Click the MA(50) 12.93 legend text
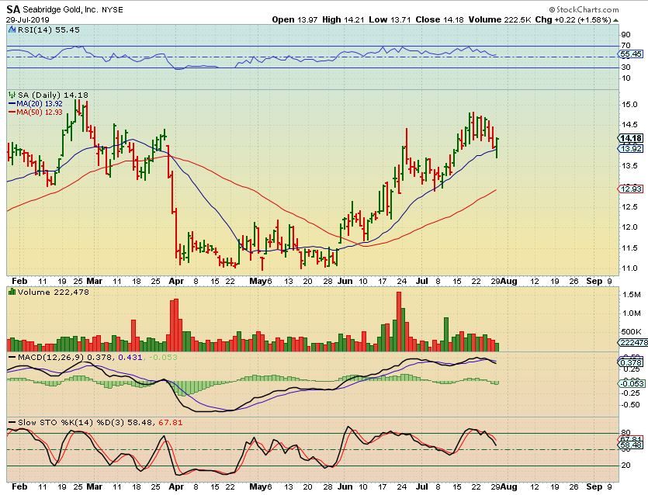Image resolution: width=648 pixels, height=495 pixels. coord(40,112)
